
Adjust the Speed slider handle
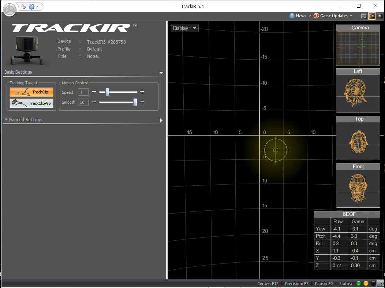coord(107,92)
